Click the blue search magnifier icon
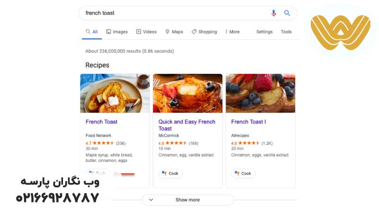Image resolution: width=379 pixels, height=213 pixels. point(287,13)
